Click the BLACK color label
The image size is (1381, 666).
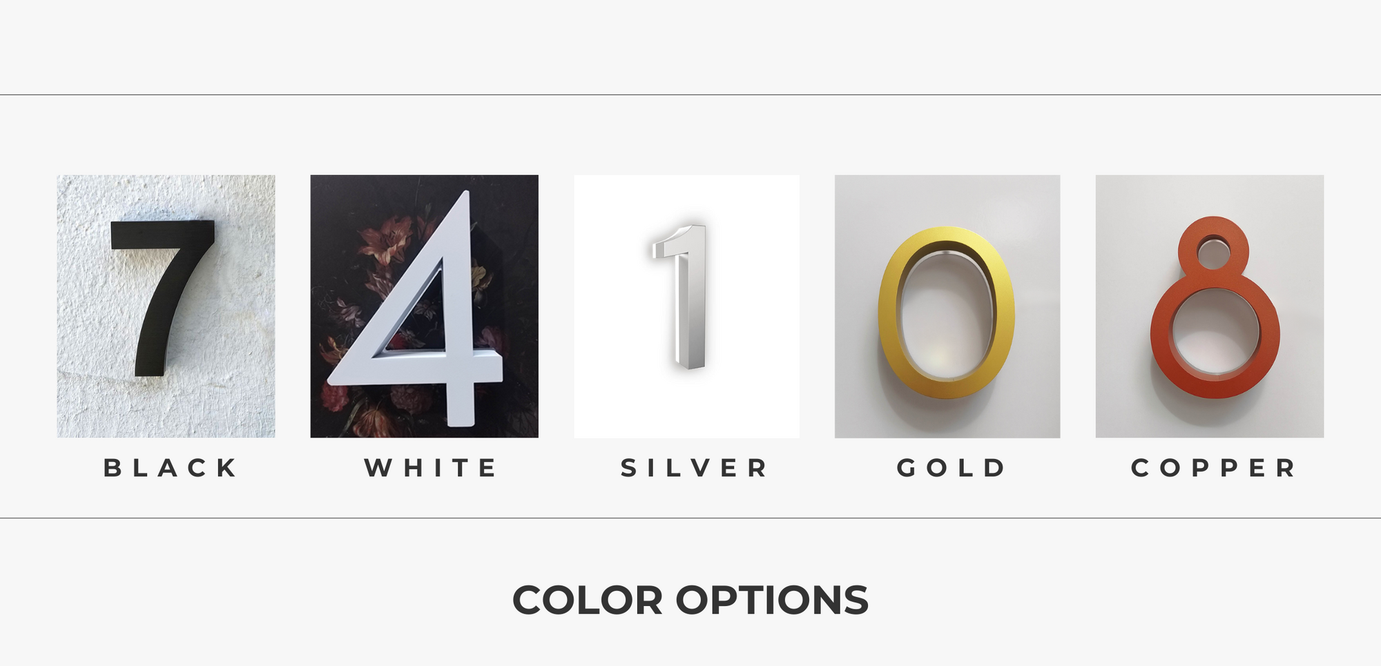(x=171, y=468)
